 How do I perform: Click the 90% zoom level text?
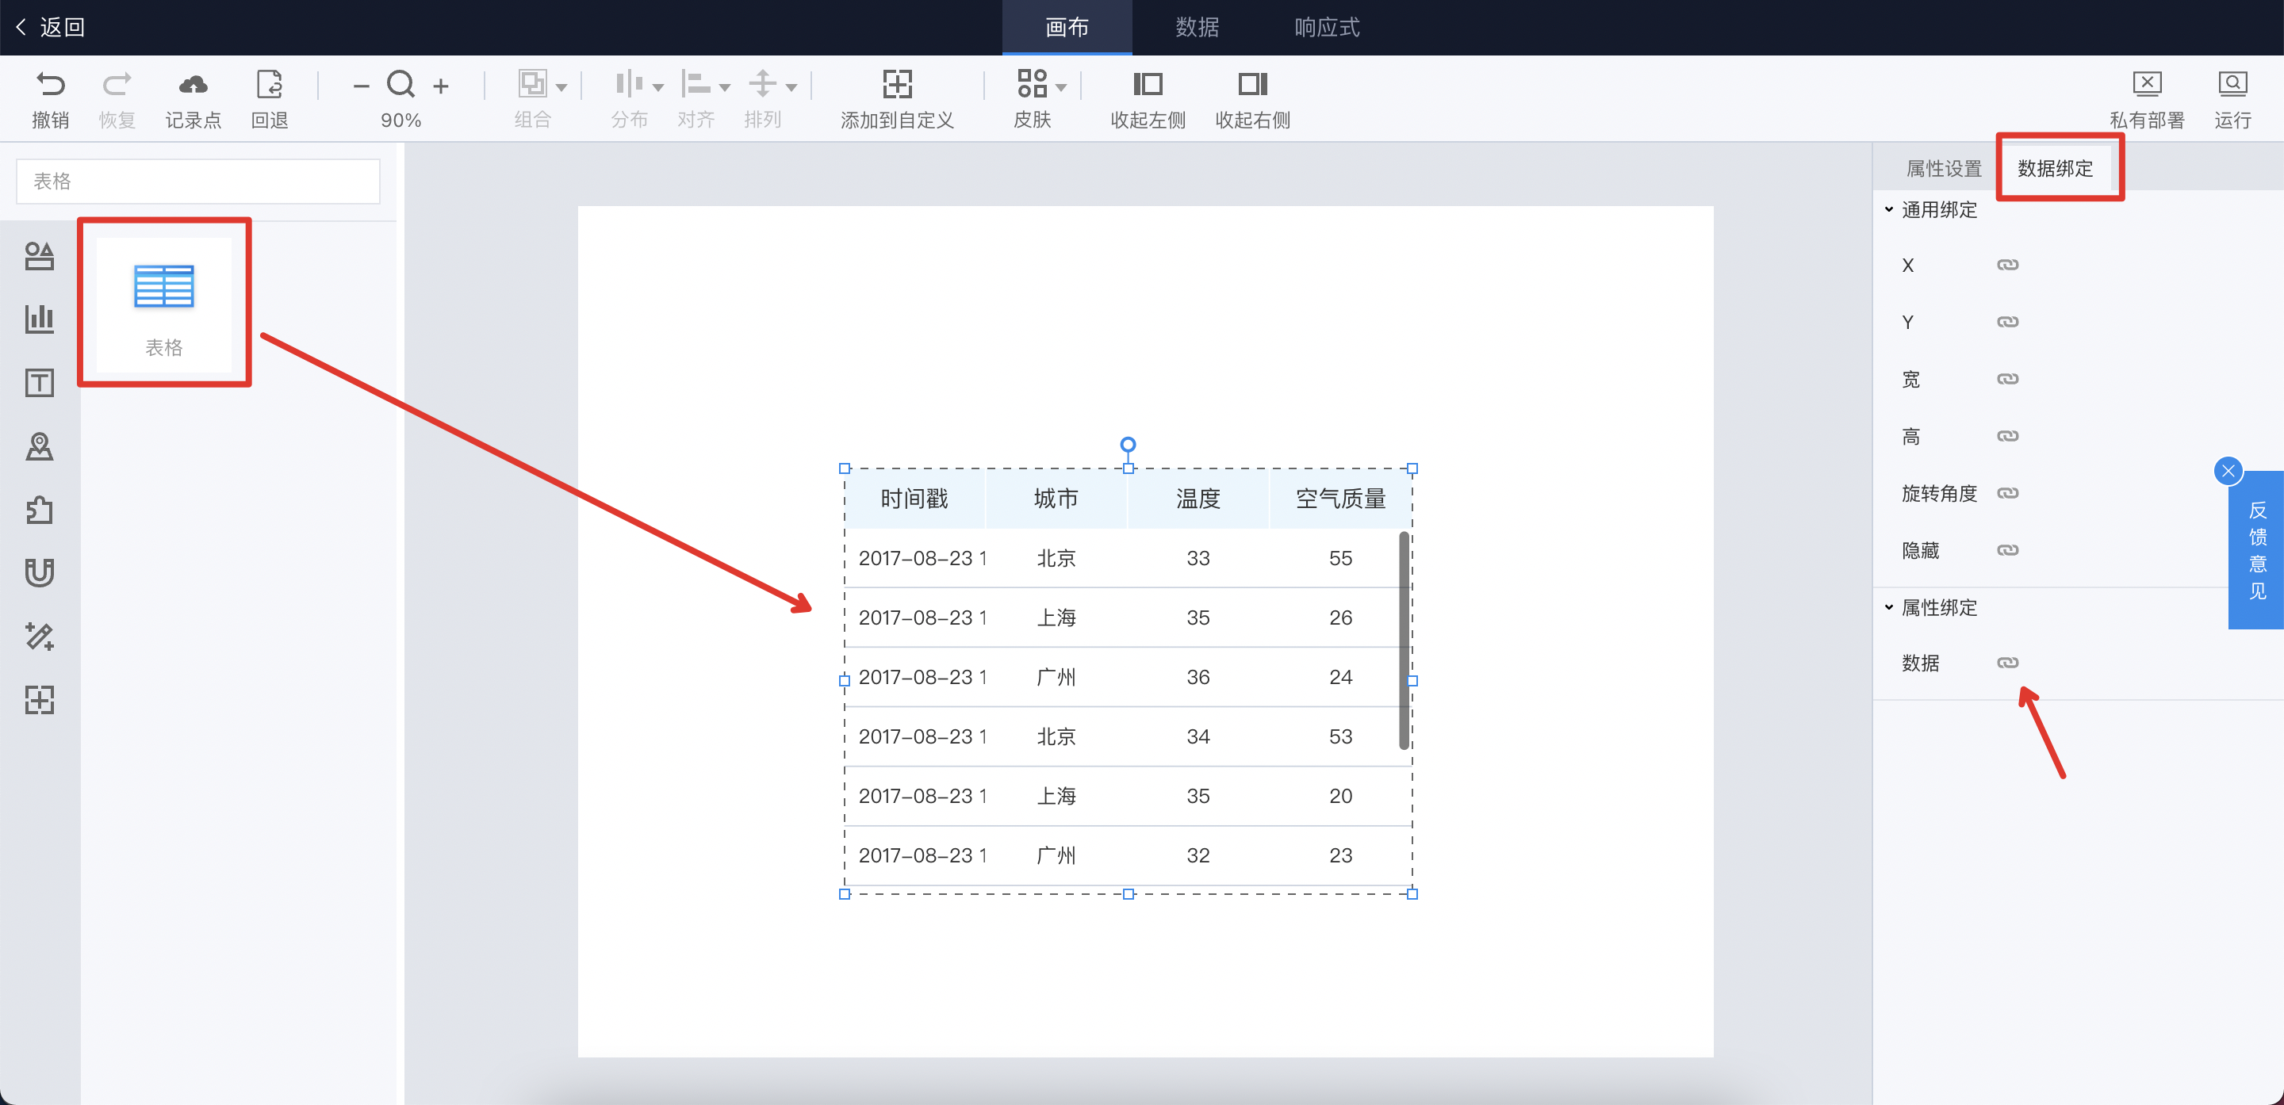tap(400, 120)
